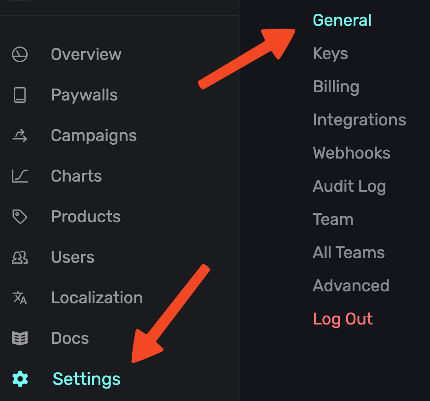This screenshot has height=401, width=430.
Task: Click the Products tag icon
Action: pos(20,217)
